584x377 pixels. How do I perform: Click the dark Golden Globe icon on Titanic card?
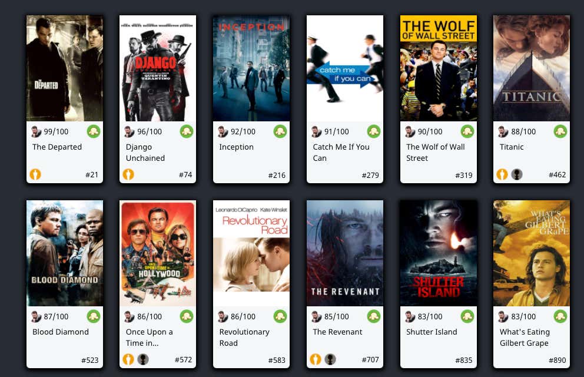[516, 174]
